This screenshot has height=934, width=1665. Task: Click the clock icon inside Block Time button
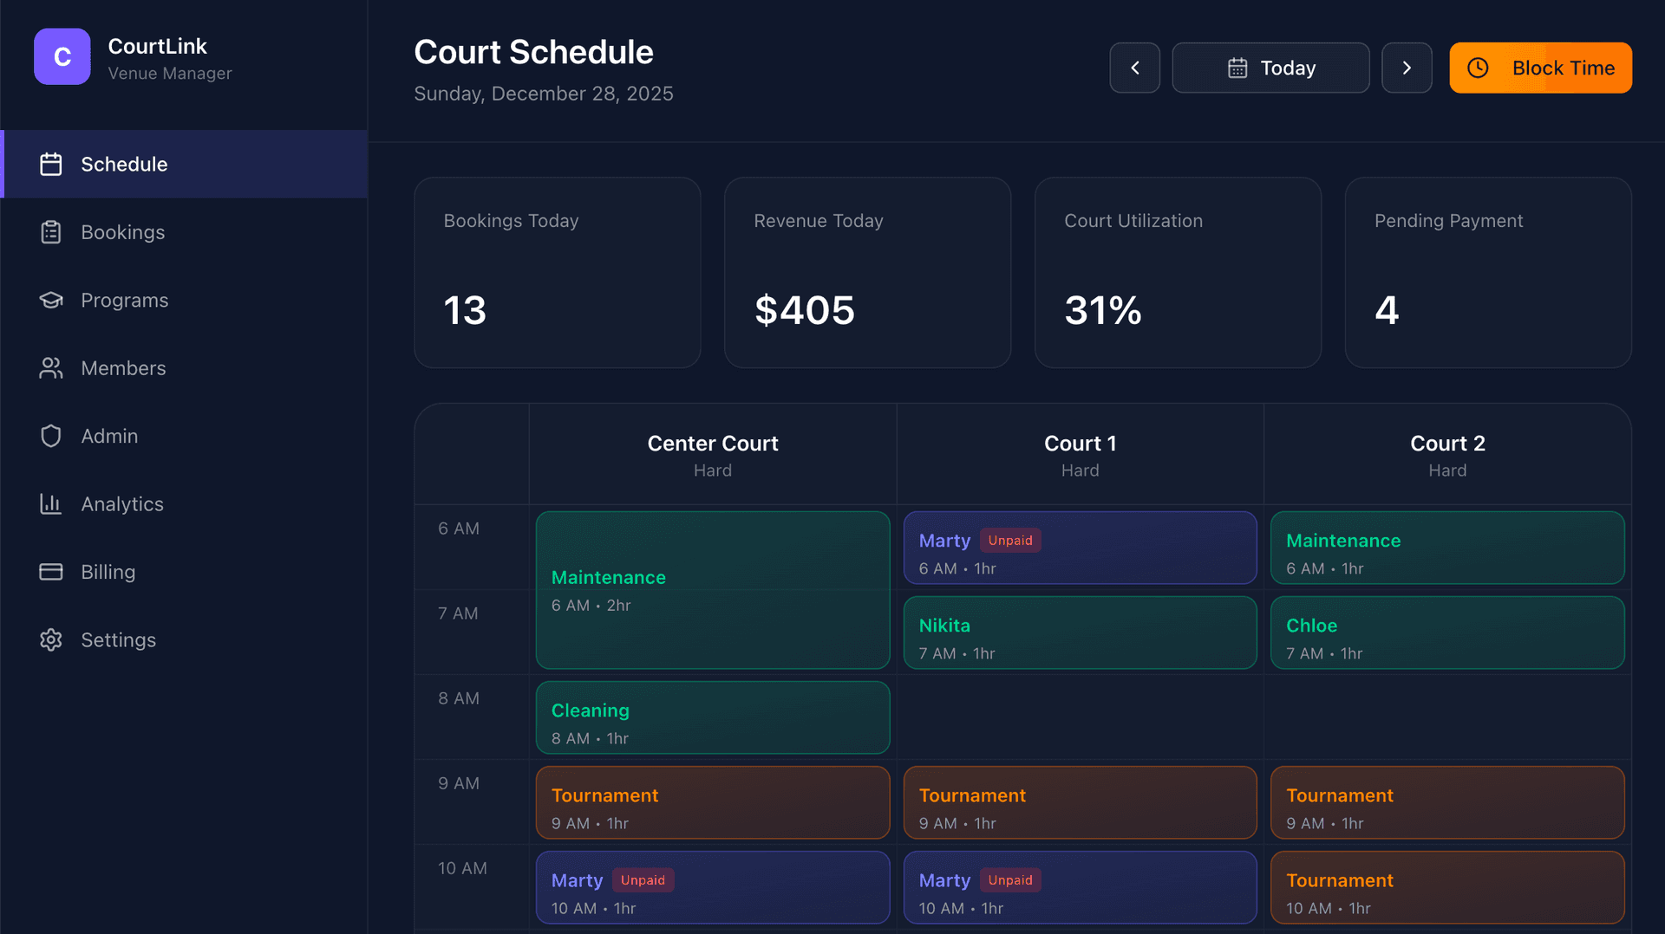pyautogui.click(x=1478, y=68)
